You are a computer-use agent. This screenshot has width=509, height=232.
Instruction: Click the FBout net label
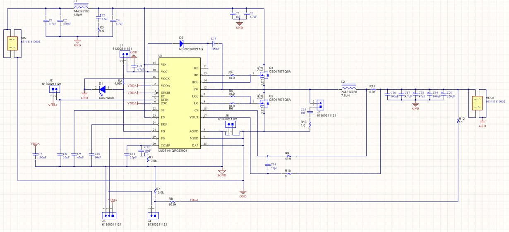(x=194, y=200)
